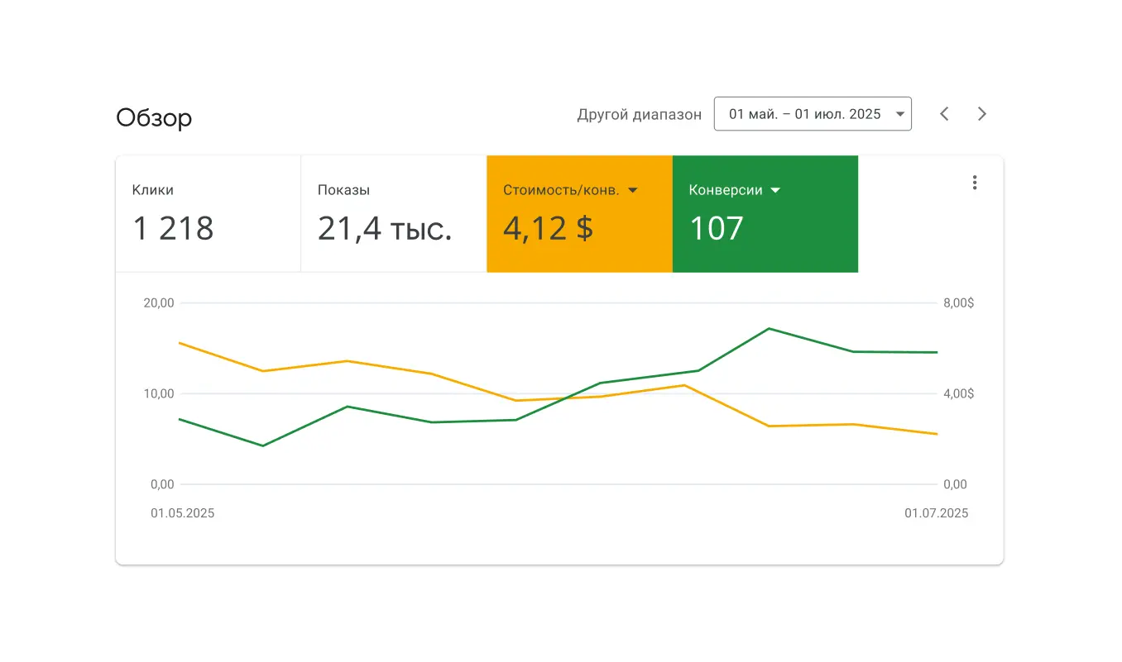The image size is (1122, 662).
Task: Click the 107 conversions value
Action: click(x=717, y=229)
